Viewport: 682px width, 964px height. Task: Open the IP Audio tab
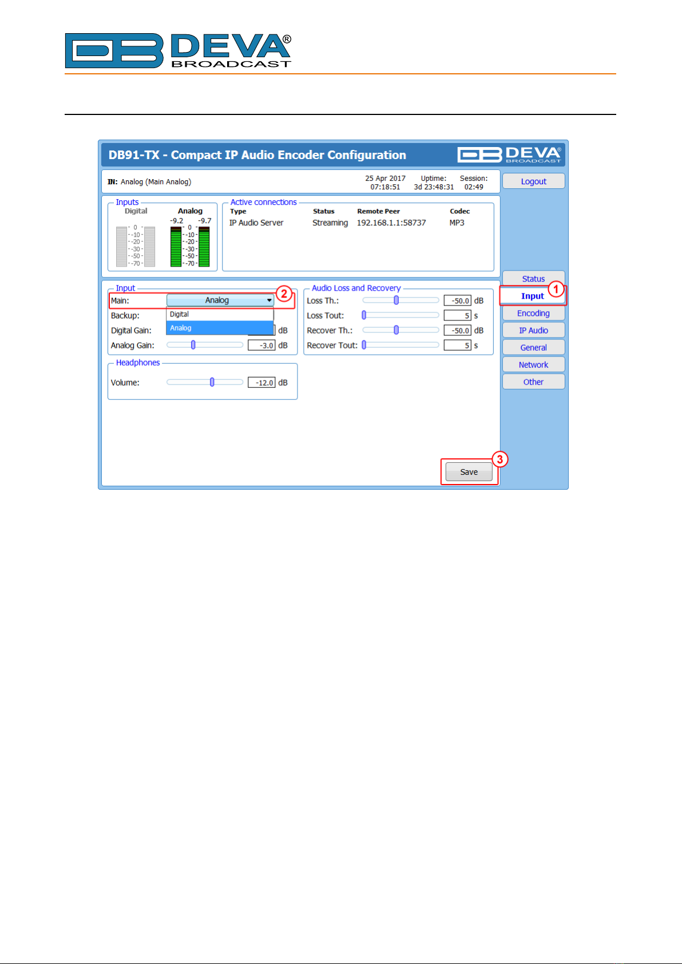point(533,330)
